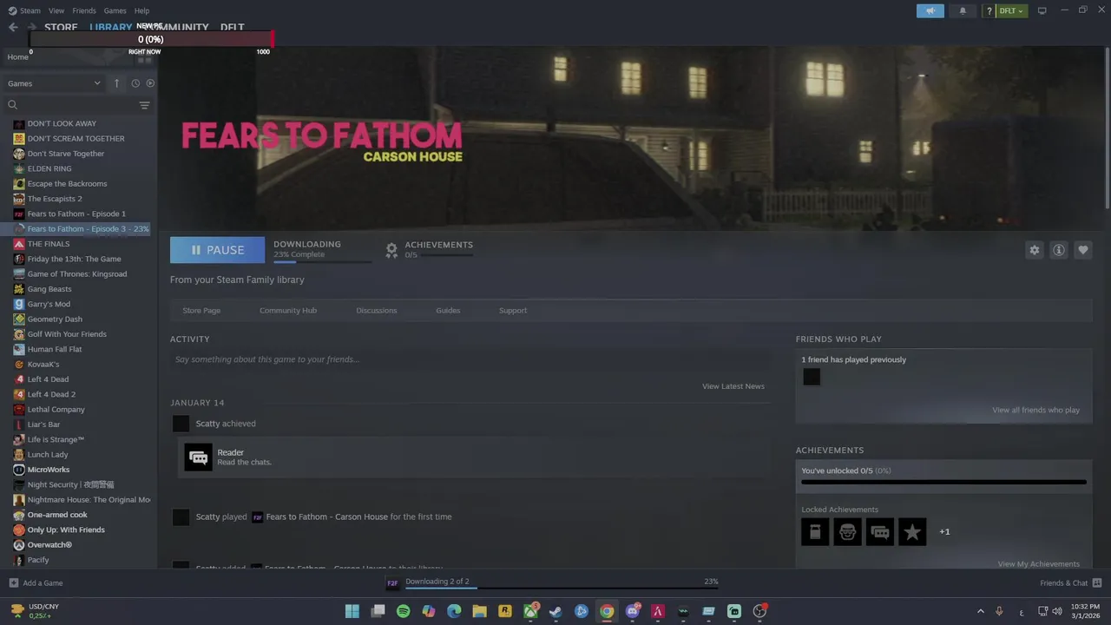Viewport: 1111px width, 625px height.
Task: Open Spotify from the taskbar
Action: coord(404,611)
